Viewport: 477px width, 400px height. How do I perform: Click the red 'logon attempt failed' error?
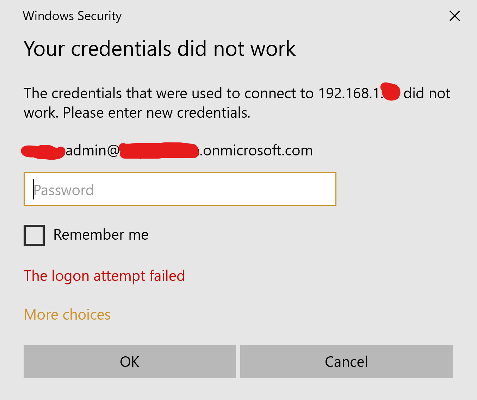click(x=104, y=276)
